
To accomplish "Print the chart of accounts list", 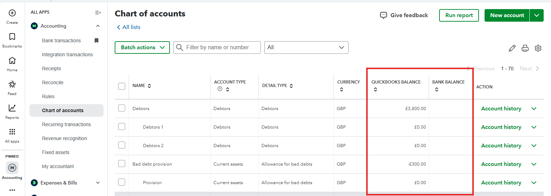I will tap(525, 48).
